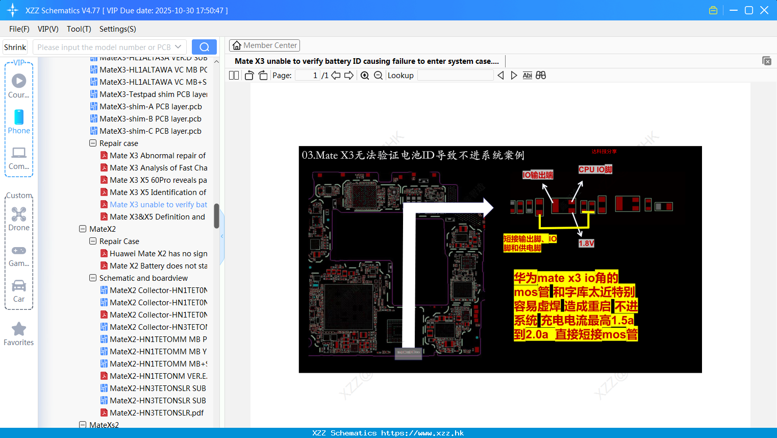The image size is (777, 438).
Task: Select the Computer category icon
Action: 19,158
